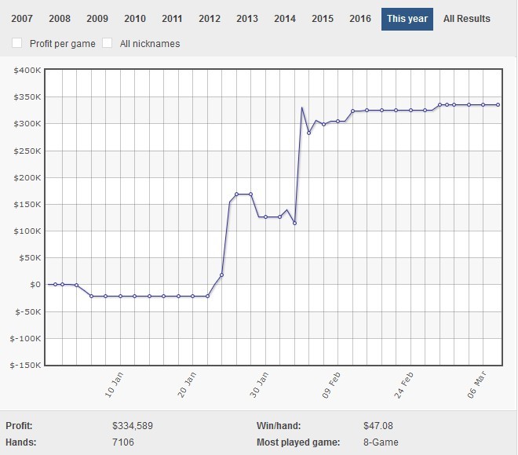Select the dip point right after the peak

[x=309, y=133]
